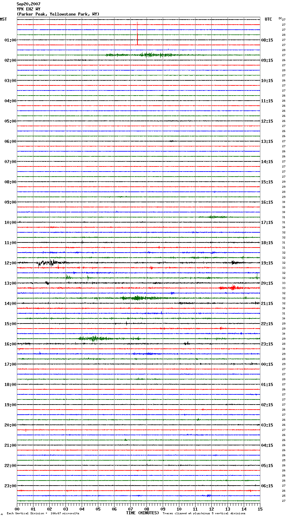Select the 13:00 MST hour label

pos(10,283)
